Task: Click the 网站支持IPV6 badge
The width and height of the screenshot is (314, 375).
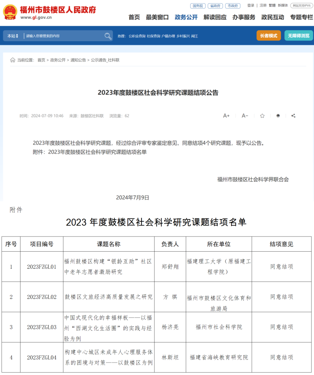Action: click(x=302, y=6)
